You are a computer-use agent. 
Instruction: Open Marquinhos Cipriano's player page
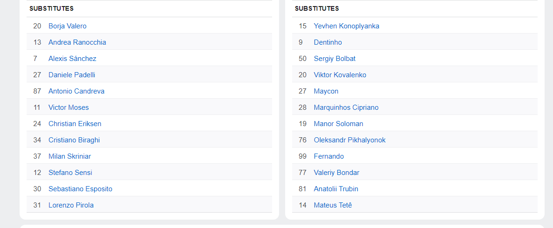click(346, 107)
